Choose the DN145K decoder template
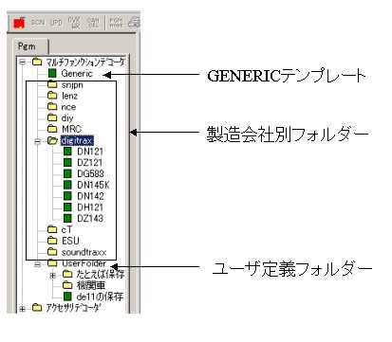392x342 pixels. [x=93, y=185]
